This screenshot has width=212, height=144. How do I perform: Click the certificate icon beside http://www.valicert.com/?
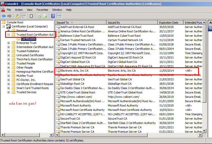(x=58, y=97)
